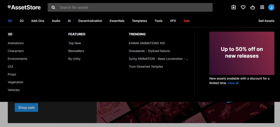Viewport: 280px width, 127px height.
Task: Go to Environments category
Action: [17, 59]
